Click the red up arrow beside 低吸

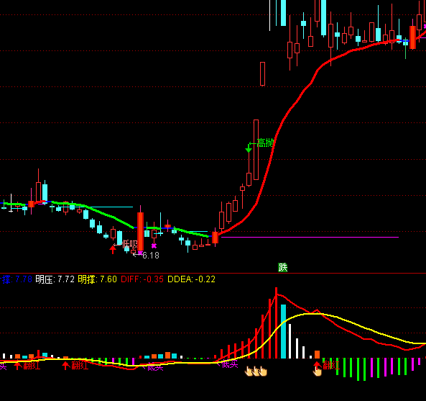pyautogui.click(x=113, y=249)
